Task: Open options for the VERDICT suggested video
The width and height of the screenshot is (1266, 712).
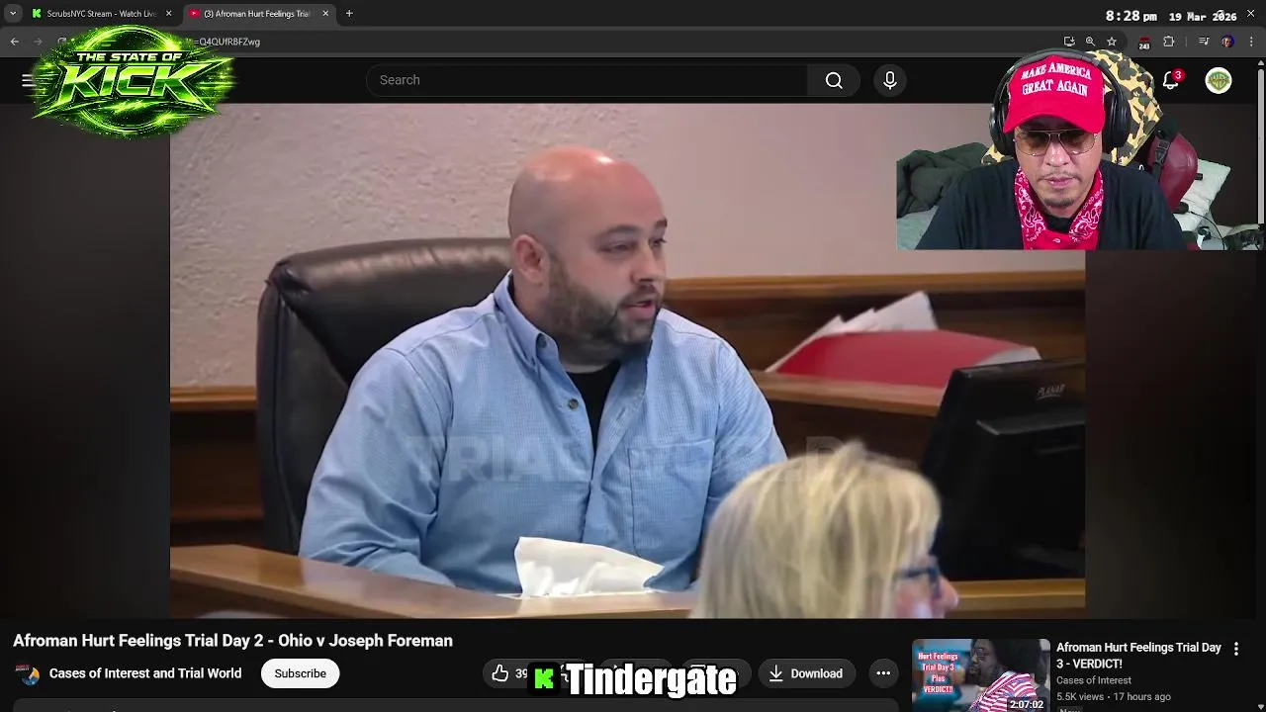Action: (1235, 649)
